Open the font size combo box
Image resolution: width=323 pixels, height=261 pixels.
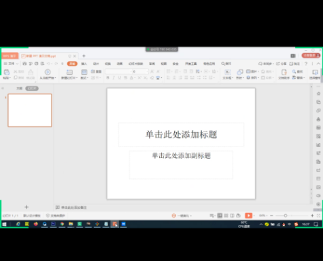click(140, 72)
